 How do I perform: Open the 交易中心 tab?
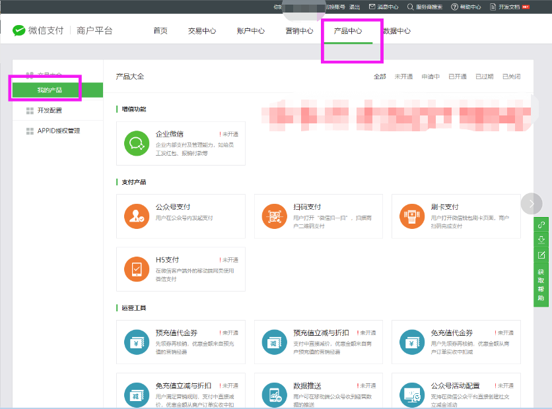pyautogui.click(x=202, y=31)
